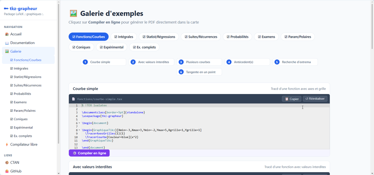Image resolution: width=374 pixels, height=175 pixels.
Task: Click line number 13 in the editor gutter
Action: [x=76, y=148]
